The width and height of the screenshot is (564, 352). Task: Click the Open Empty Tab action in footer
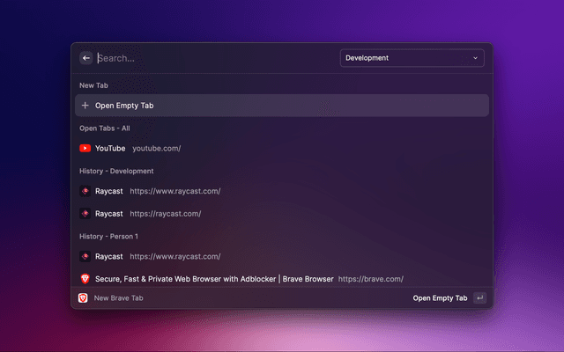click(440, 298)
